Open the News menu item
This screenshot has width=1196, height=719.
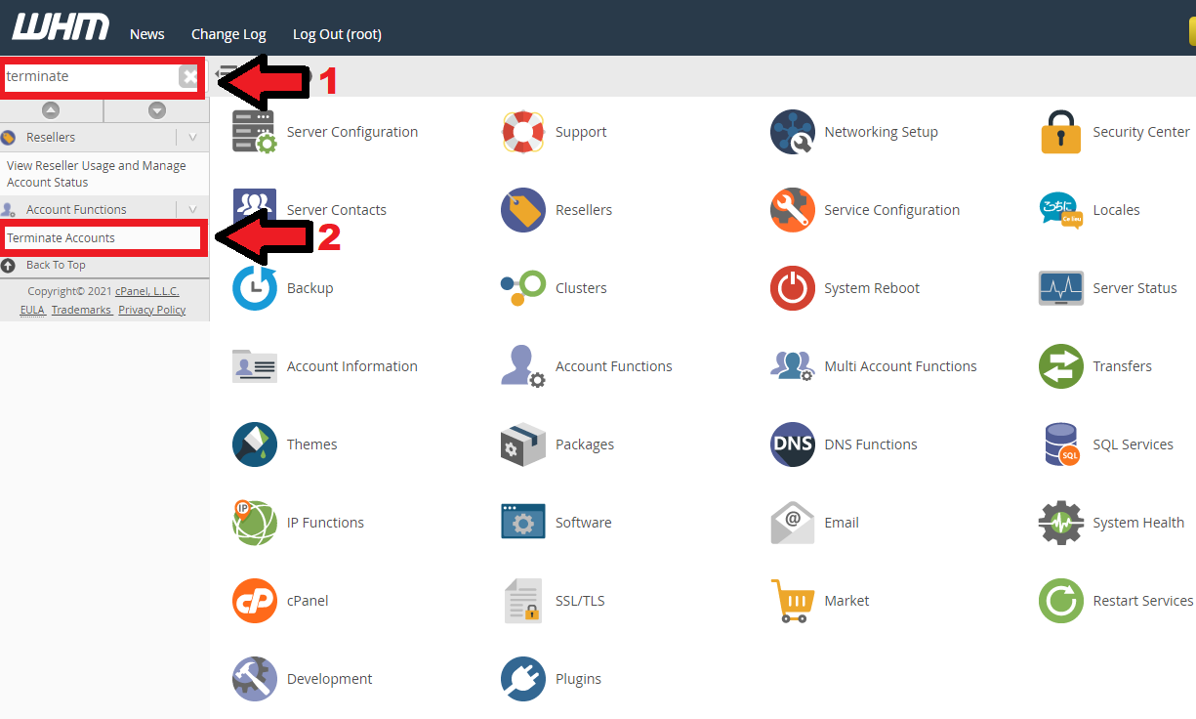pyautogui.click(x=147, y=34)
